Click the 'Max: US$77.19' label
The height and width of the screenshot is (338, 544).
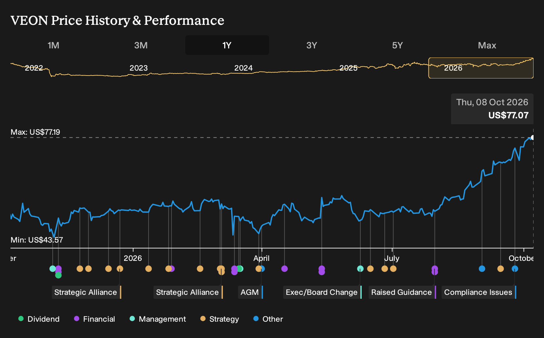35,132
